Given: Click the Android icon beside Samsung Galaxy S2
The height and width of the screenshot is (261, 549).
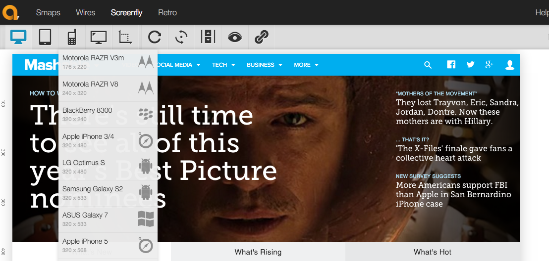Looking at the screenshot, I should (x=146, y=192).
